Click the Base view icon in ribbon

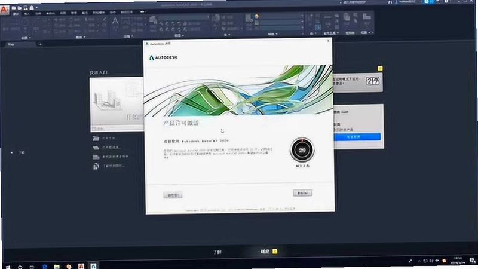click(x=366, y=16)
